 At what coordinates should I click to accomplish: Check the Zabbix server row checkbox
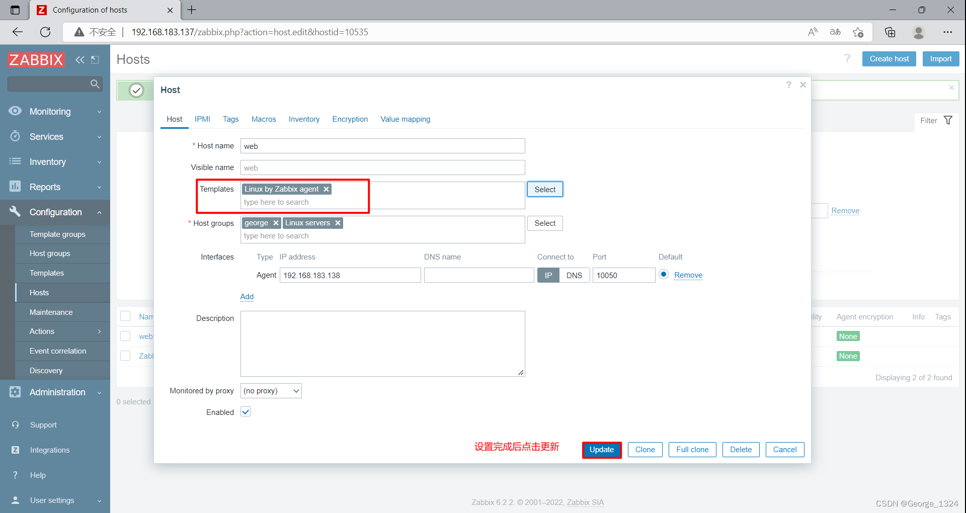click(125, 356)
